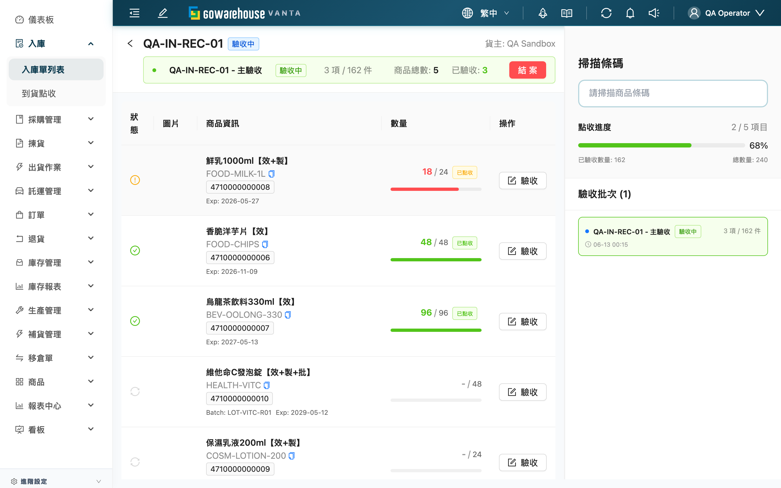Screen dimensions: 781x488
Task: Click the QA Operator avatar icon
Action: pyautogui.click(x=694, y=13)
